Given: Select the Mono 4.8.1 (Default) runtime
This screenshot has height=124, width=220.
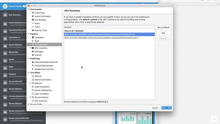Looking at the screenshot, I should 109,31.
